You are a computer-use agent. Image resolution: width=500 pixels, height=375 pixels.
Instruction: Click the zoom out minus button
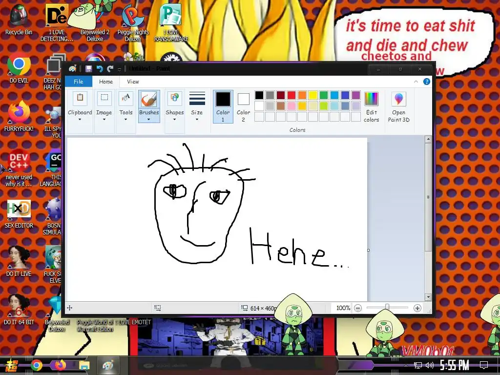click(x=358, y=308)
